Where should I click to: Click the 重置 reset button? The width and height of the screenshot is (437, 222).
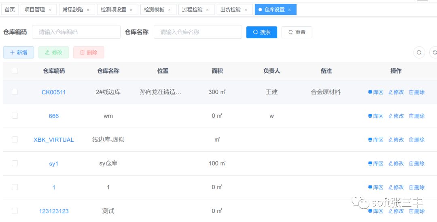[297, 32]
